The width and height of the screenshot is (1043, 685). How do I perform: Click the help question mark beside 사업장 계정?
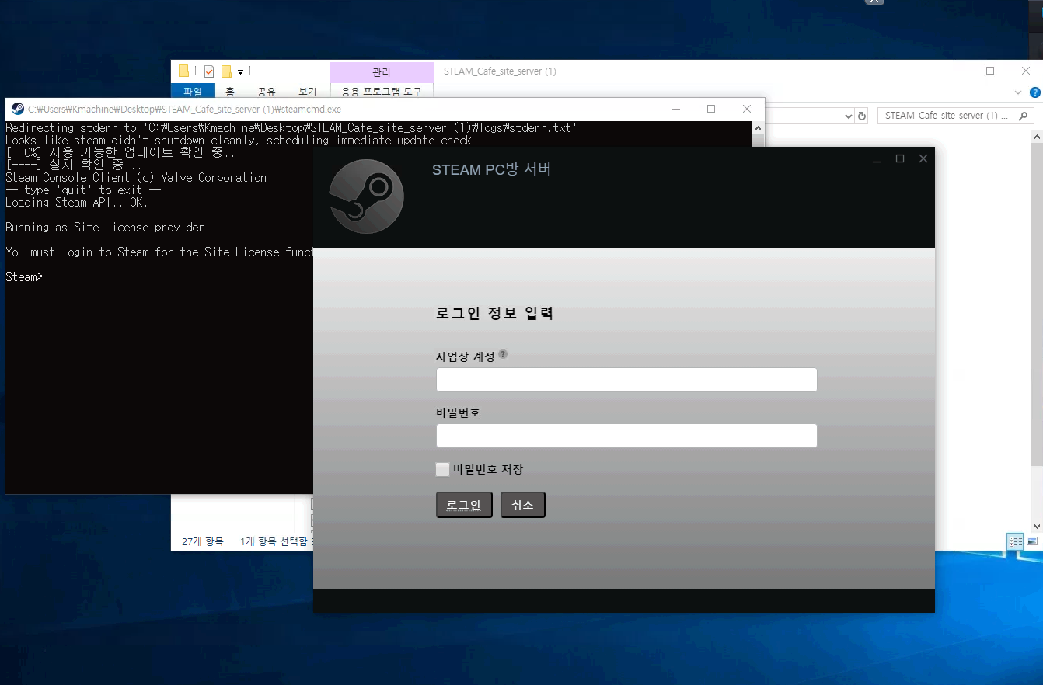click(x=503, y=354)
